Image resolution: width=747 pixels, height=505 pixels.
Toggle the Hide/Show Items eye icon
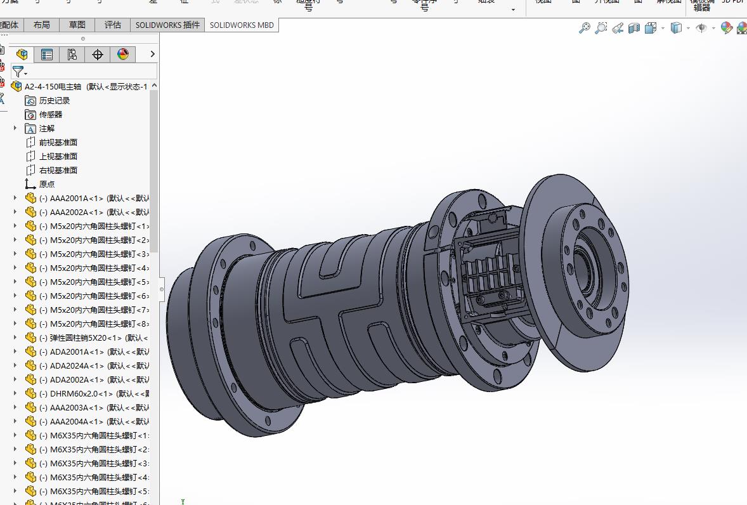coord(701,28)
